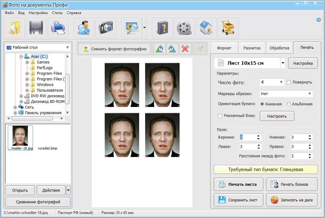Click the shopping cart purchase icon
Screen dimensions: 325x218
click(228, 28)
